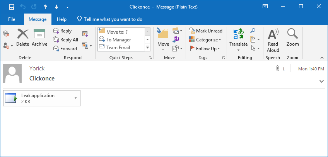Delete this message with the Delete icon
This screenshot has width=328, height=157.
coord(23,38)
